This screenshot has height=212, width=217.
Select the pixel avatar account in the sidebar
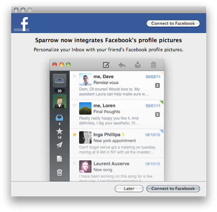tap(60, 101)
